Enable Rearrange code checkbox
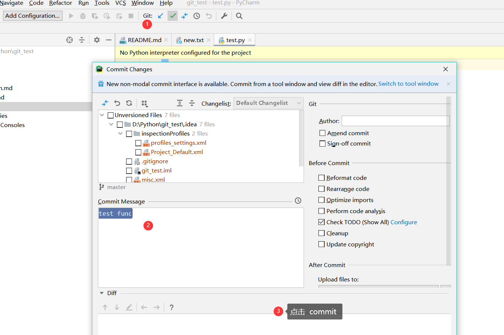The height and width of the screenshot is (335, 504). 322,189
